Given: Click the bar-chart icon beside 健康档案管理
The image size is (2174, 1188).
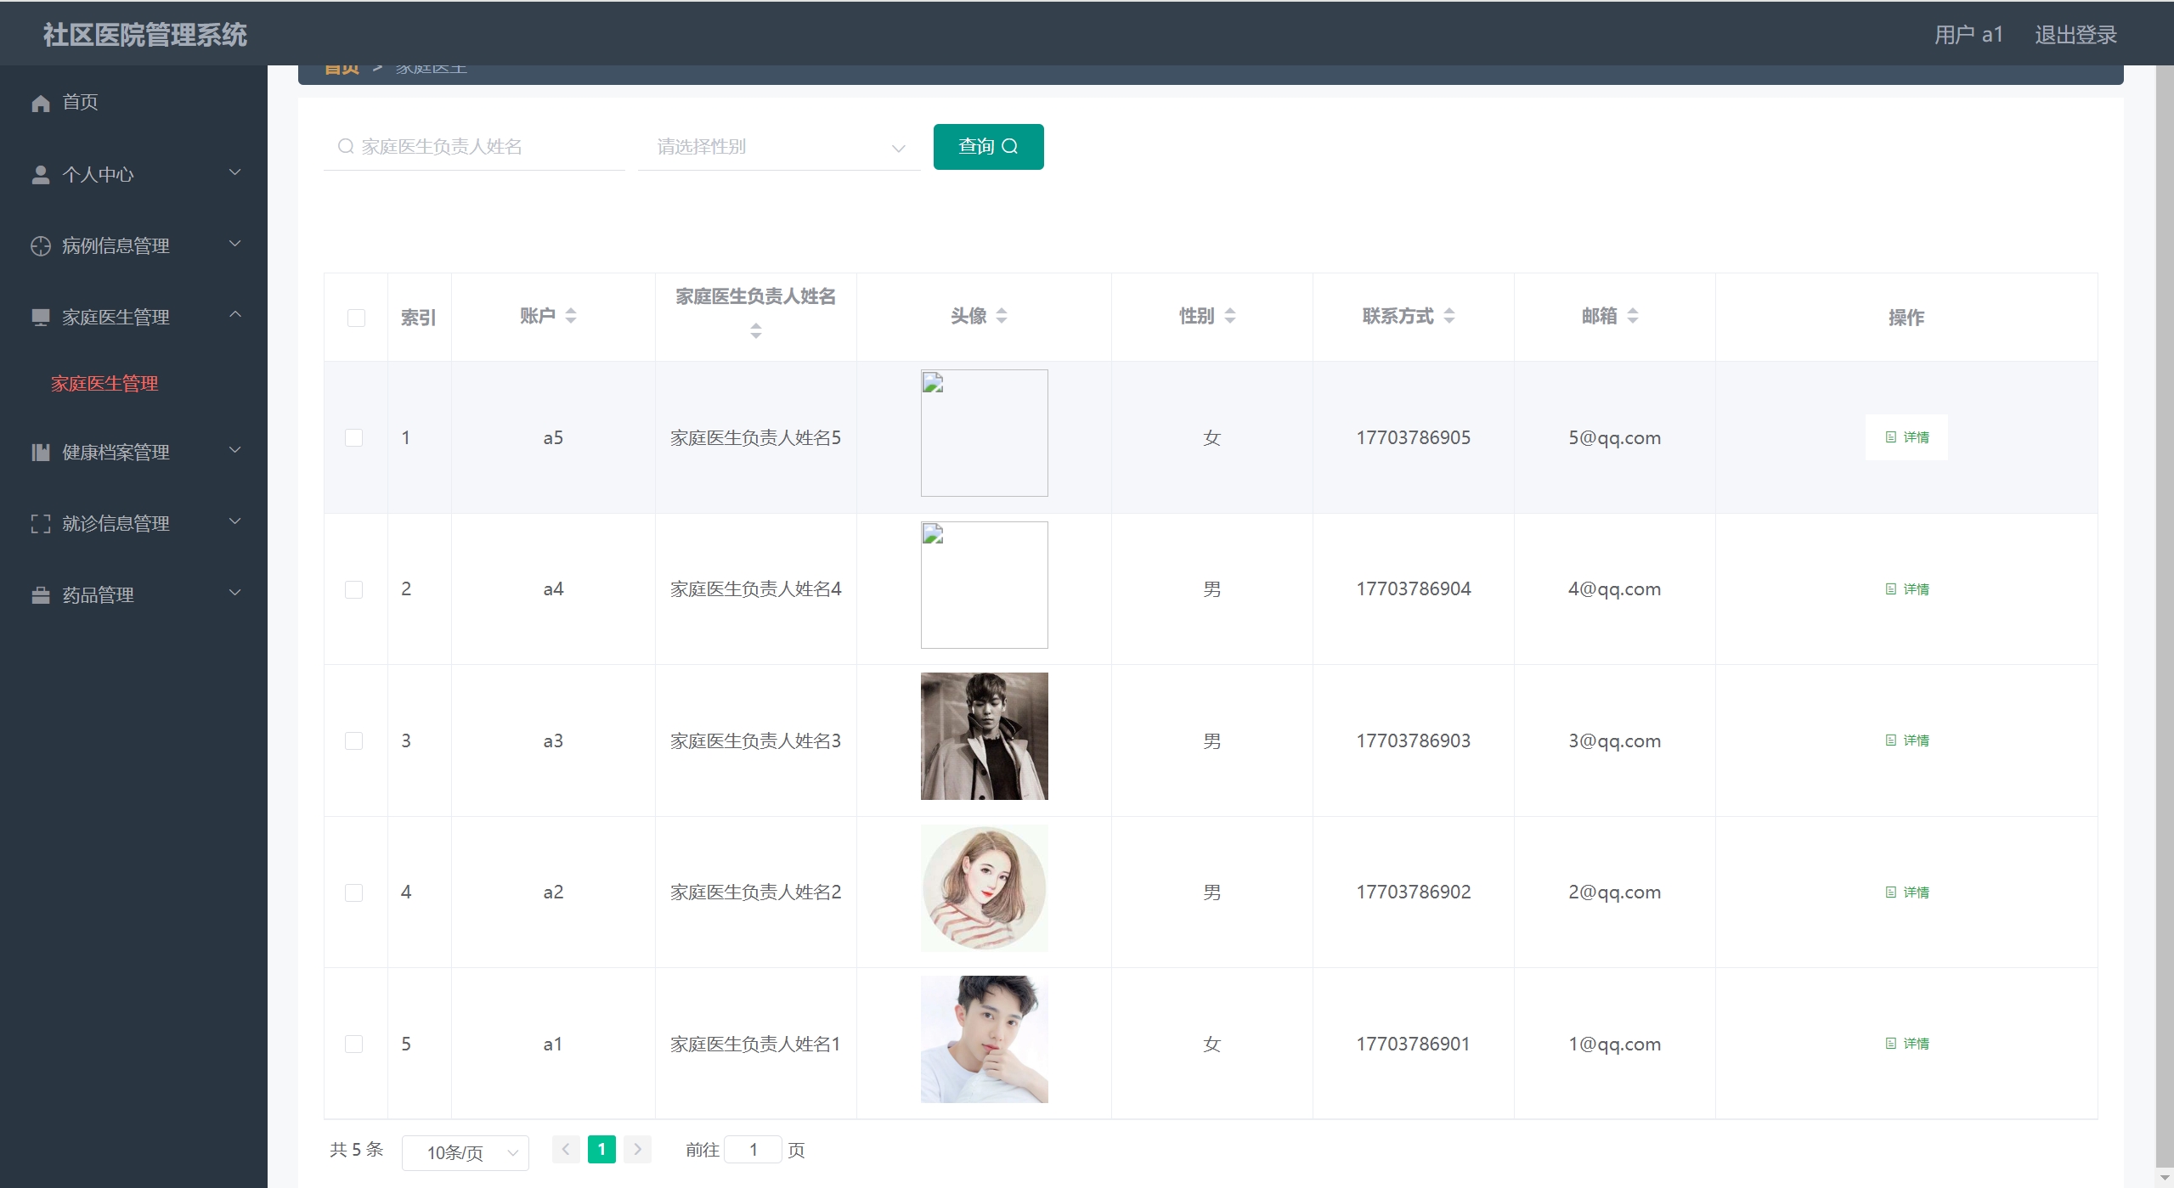Looking at the screenshot, I should [x=40, y=453].
